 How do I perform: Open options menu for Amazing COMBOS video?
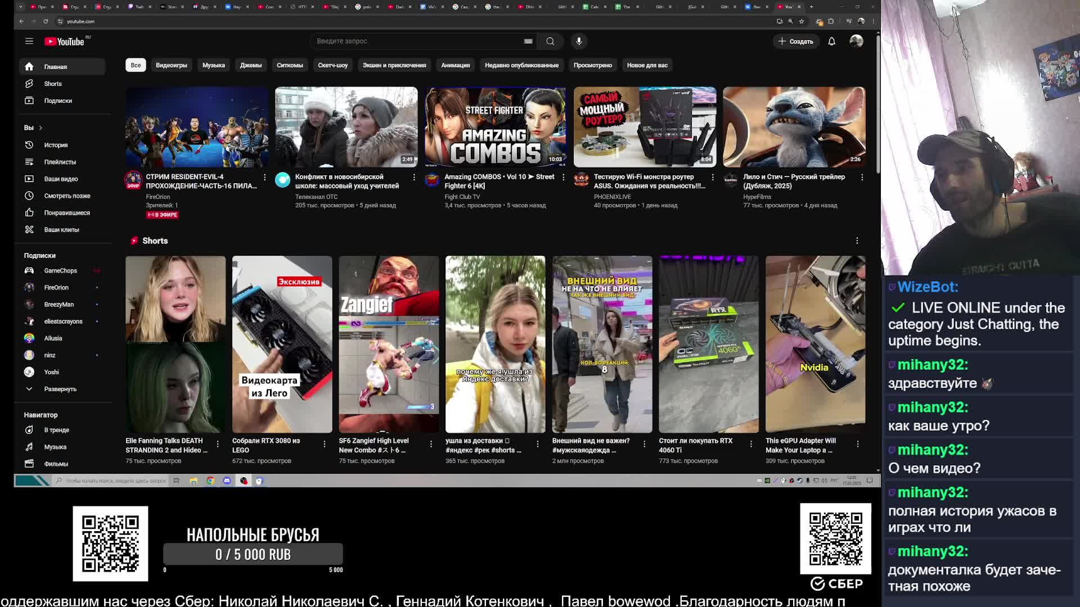click(563, 177)
